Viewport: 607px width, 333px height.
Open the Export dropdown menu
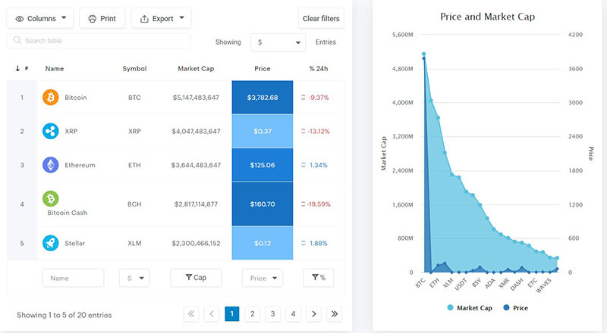coord(162,19)
